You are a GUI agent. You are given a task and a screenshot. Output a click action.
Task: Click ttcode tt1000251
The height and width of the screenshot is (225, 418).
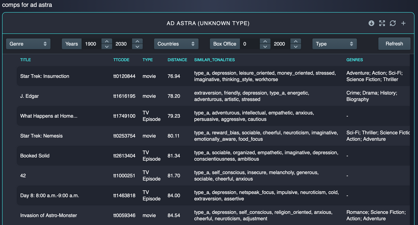(124, 176)
